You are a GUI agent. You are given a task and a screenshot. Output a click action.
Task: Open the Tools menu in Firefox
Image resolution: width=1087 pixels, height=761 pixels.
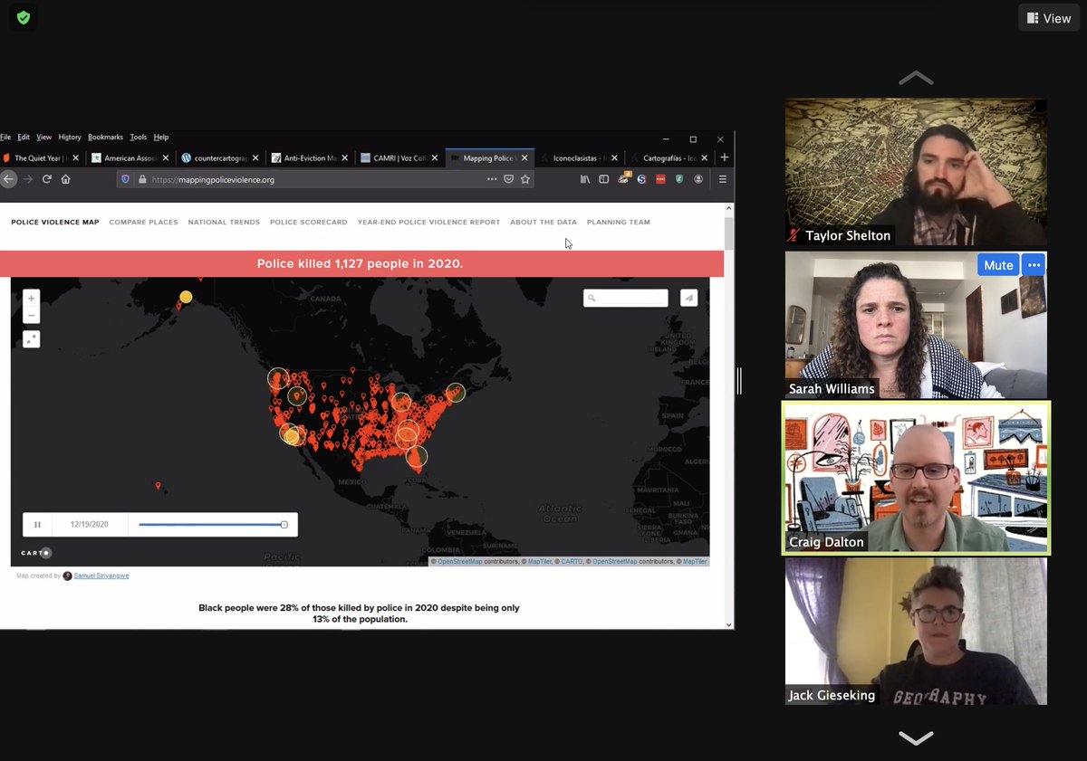[x=138, y=138]
